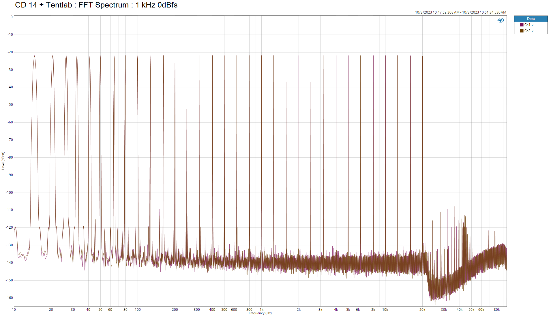Image resolution: width=549 pixels, height=316 pixels.
Task: Click the Data legend header
Action: pyautogui.click(x=531, y=19)
